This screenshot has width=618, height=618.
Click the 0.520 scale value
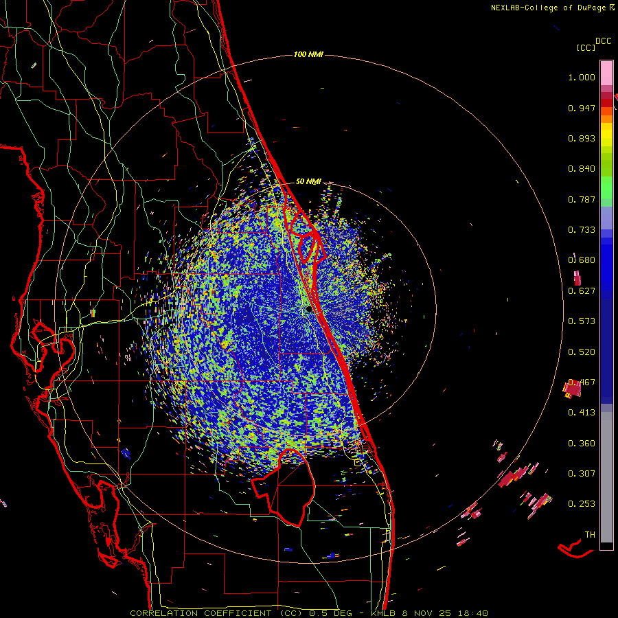tap(582, 352)
